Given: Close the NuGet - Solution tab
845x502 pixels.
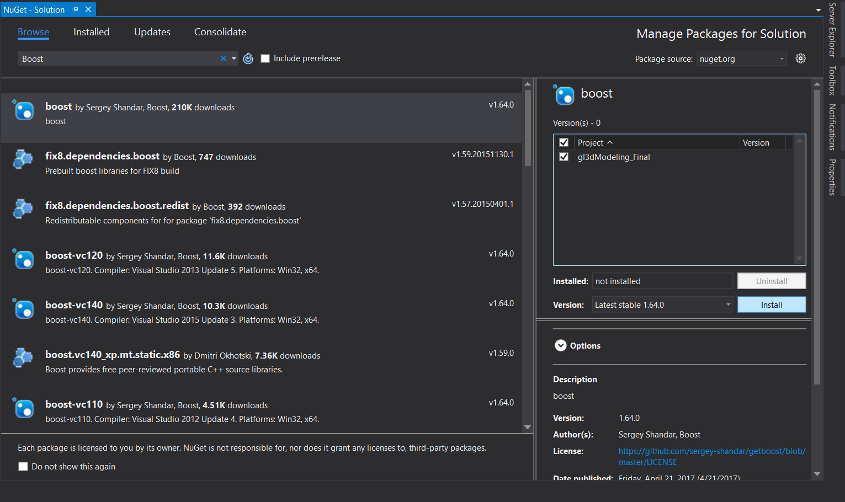Looking at the screenshot, I should point(88,9).
